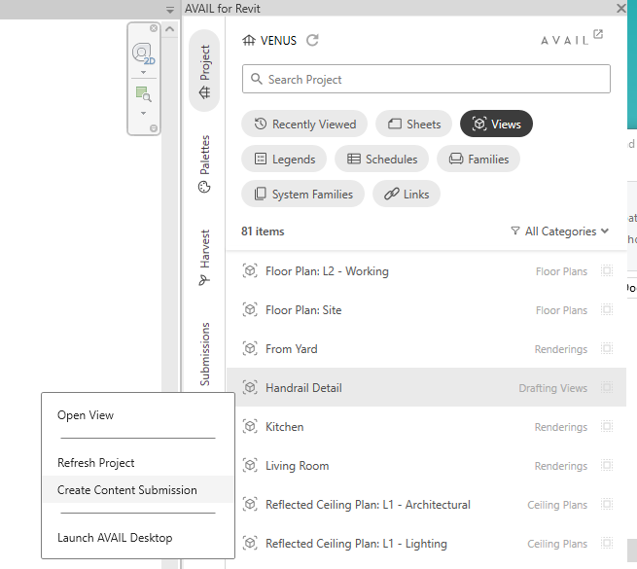Choose Refresh Project from the context menu

click(138, 463)
